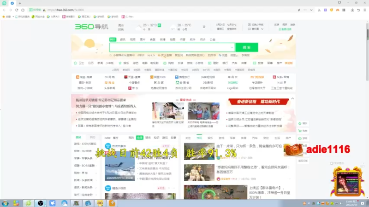Open the game controller extension icon

pos(338,10)
